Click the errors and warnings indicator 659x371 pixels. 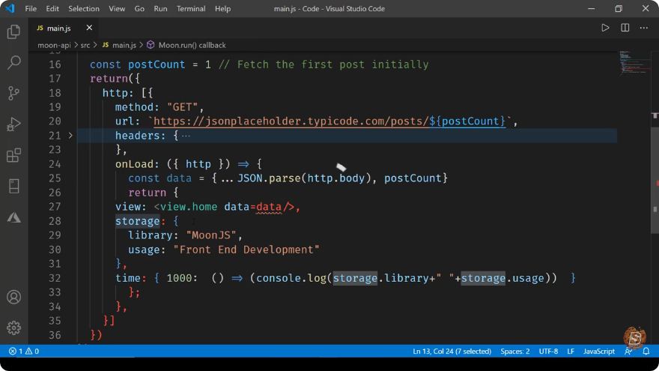pos(24,351)
